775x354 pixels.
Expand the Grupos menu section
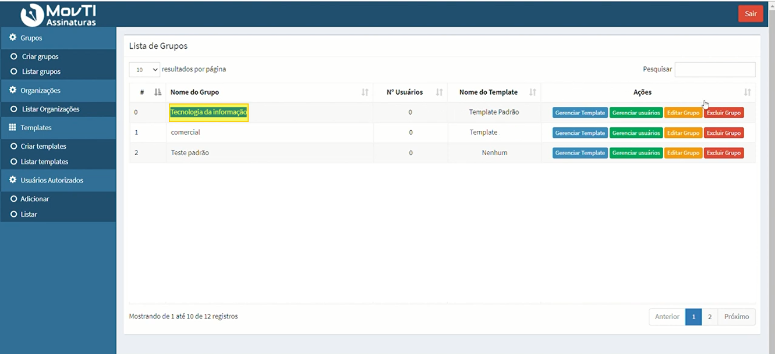[58, 38]
